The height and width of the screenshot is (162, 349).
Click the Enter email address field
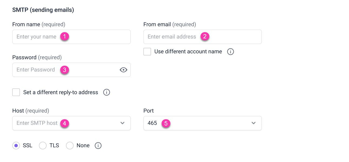point(176,37)
